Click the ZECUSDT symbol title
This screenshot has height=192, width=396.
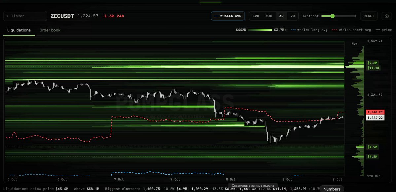pyautogui.click(x=62, y=16)
